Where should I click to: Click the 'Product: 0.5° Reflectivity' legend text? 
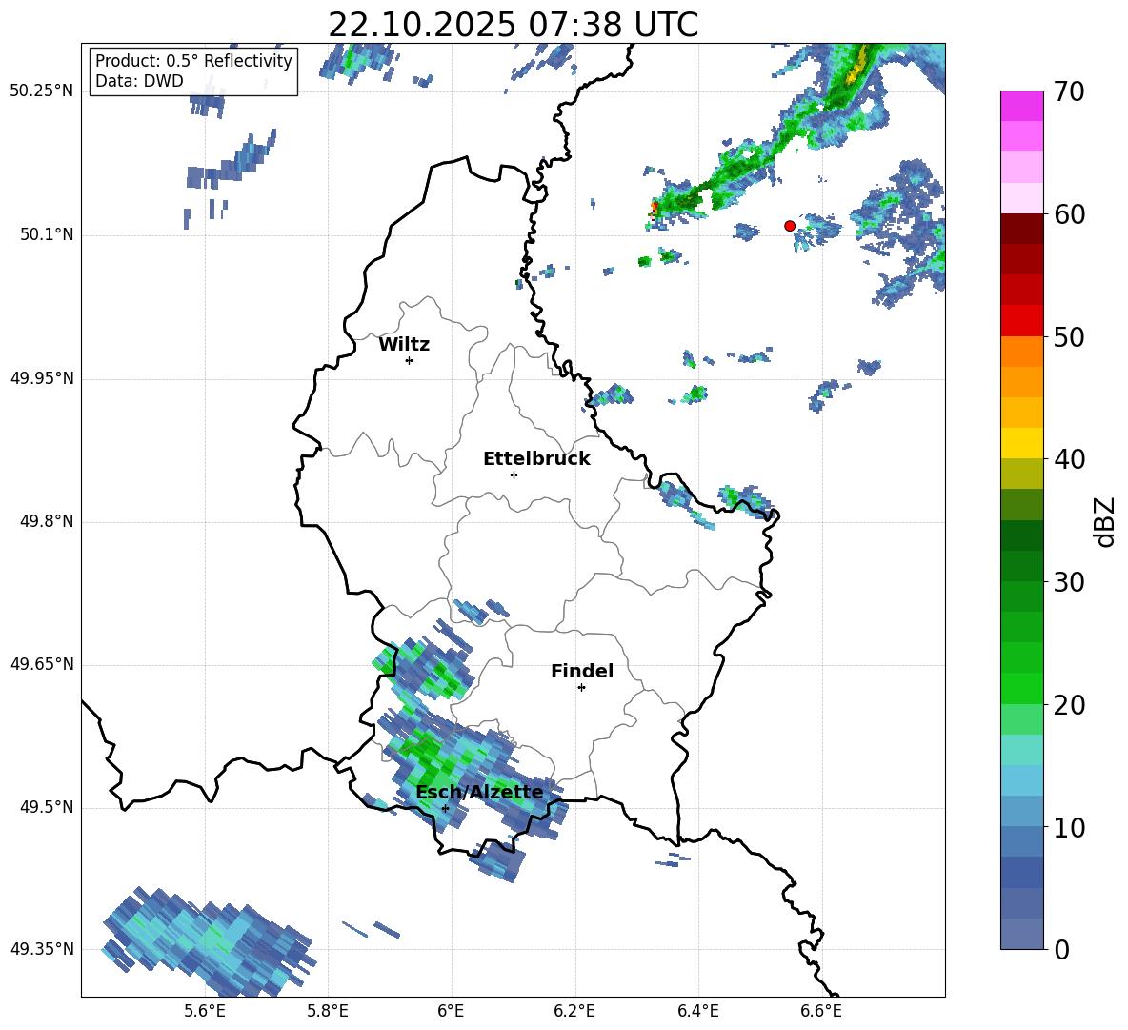(193, 61)
